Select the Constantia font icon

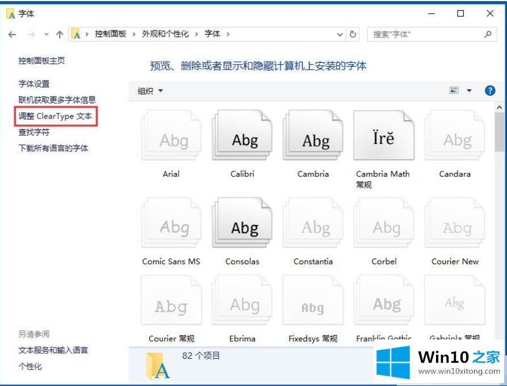(313, 223)
